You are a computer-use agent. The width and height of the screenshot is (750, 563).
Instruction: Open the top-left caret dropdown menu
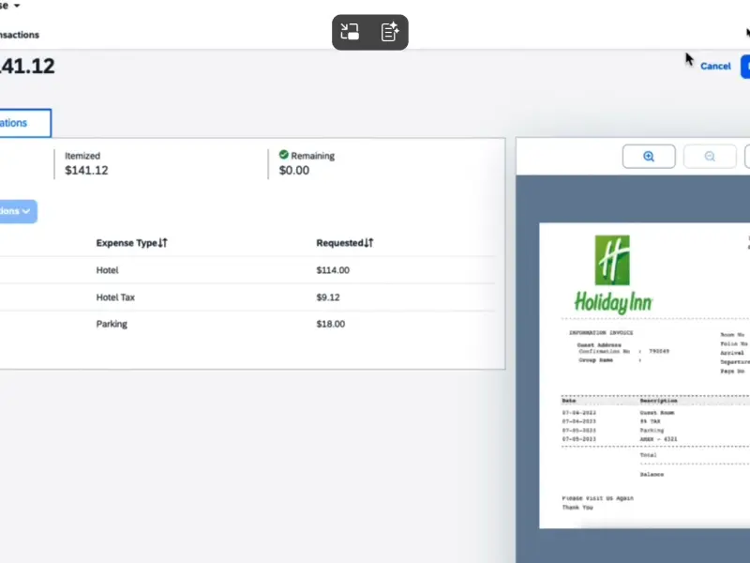[x=17, y=6]
